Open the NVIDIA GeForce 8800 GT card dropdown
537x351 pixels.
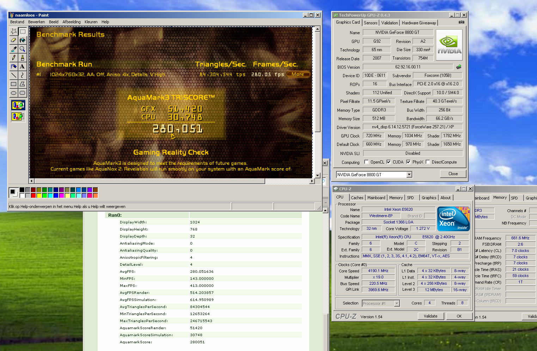tap(409, 174)
